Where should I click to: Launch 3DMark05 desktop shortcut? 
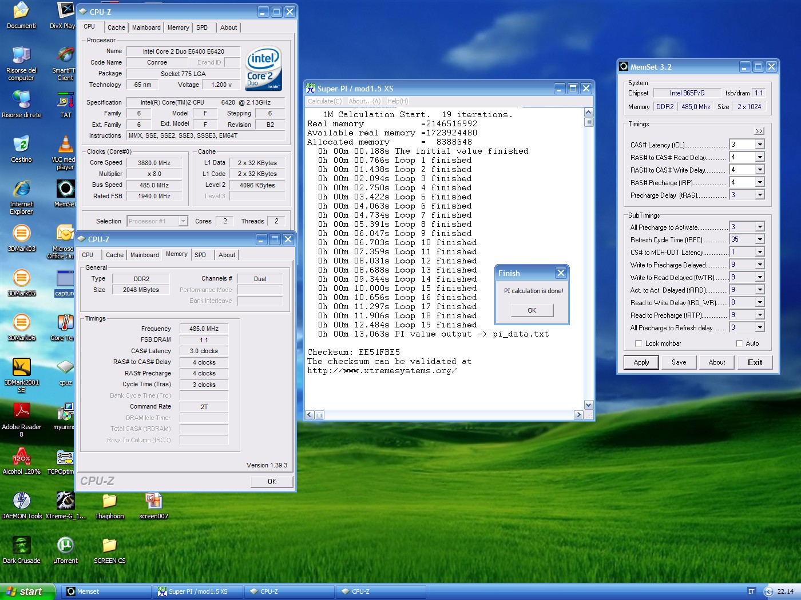[x=21, y=282]
